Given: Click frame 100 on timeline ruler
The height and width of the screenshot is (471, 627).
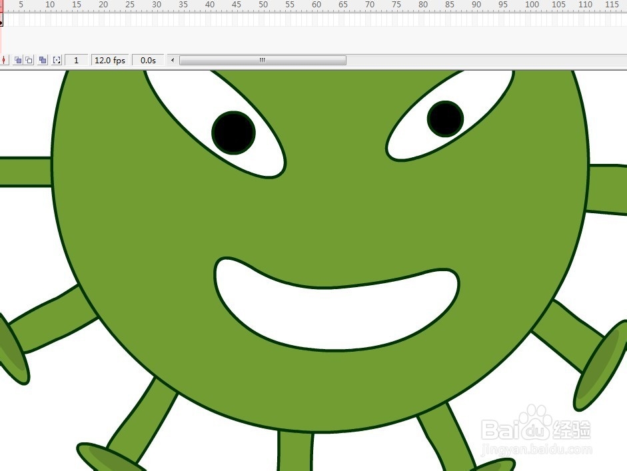Looking at the screenshot, I should (532, 5).
